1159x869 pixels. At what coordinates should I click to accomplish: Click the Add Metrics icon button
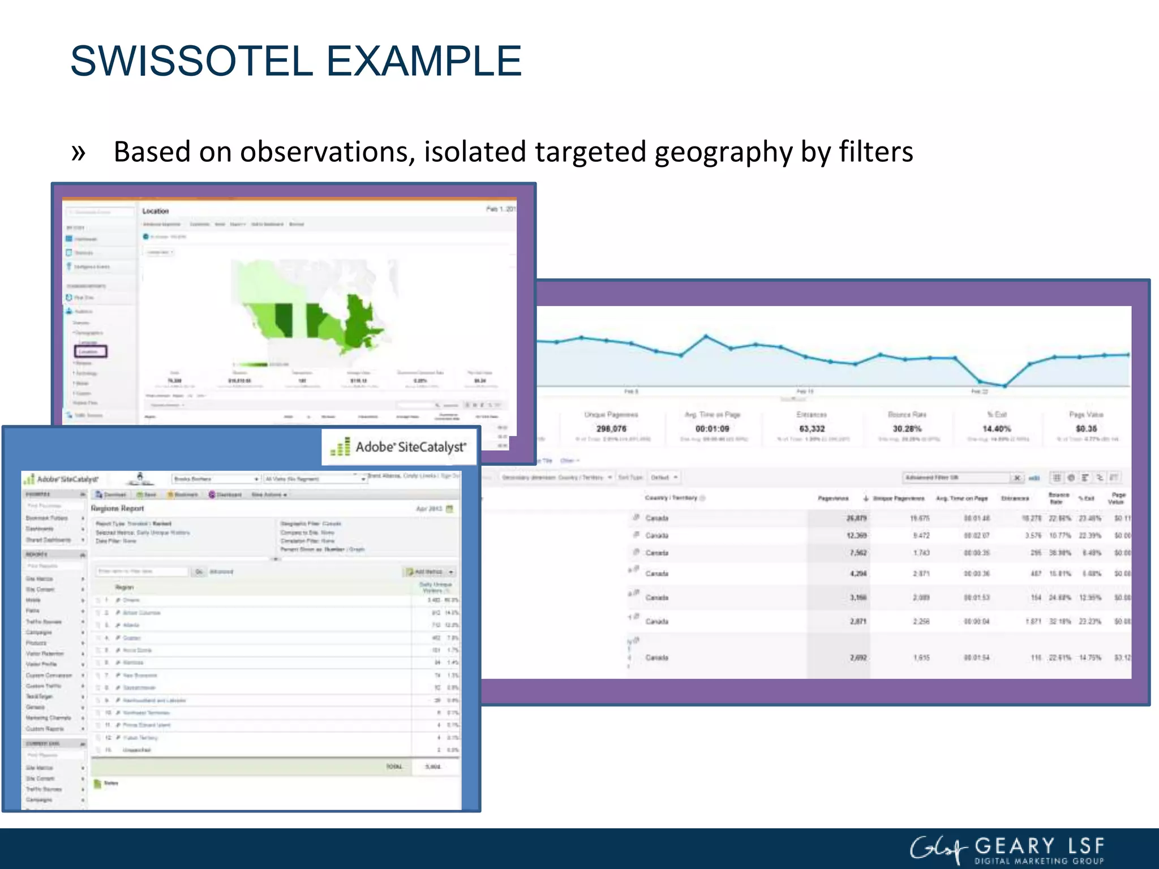pos(410,572)
